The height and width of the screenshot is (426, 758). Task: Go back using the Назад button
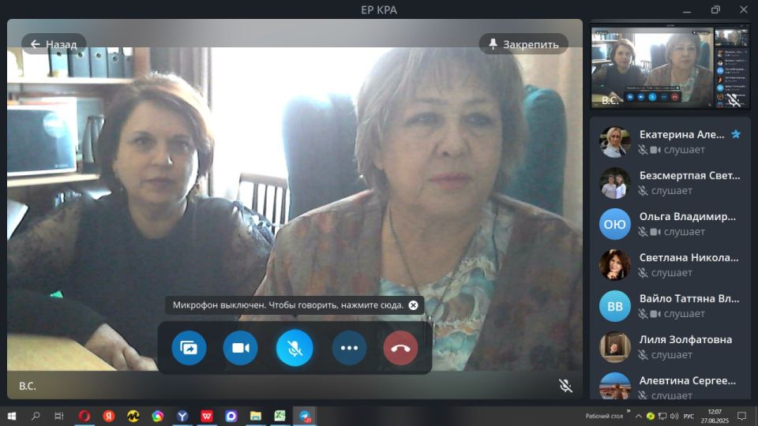pyautogui.click(x=54, y=44)
